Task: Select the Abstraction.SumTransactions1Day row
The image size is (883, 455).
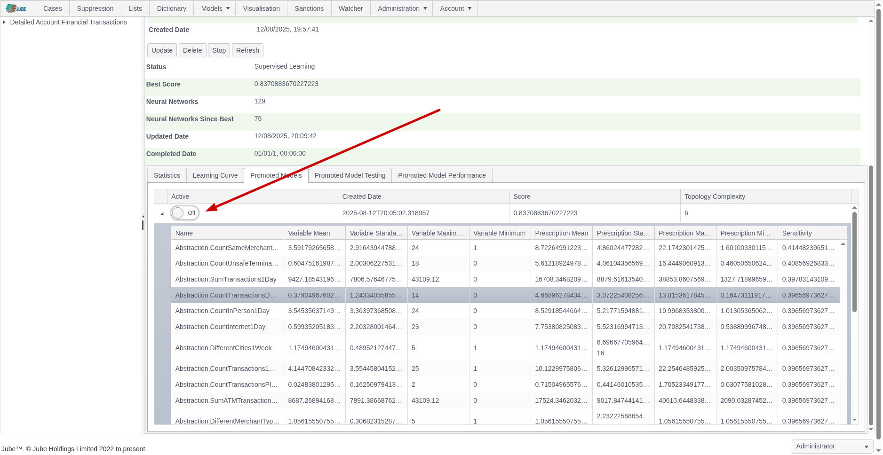Action: coord(505,279)
